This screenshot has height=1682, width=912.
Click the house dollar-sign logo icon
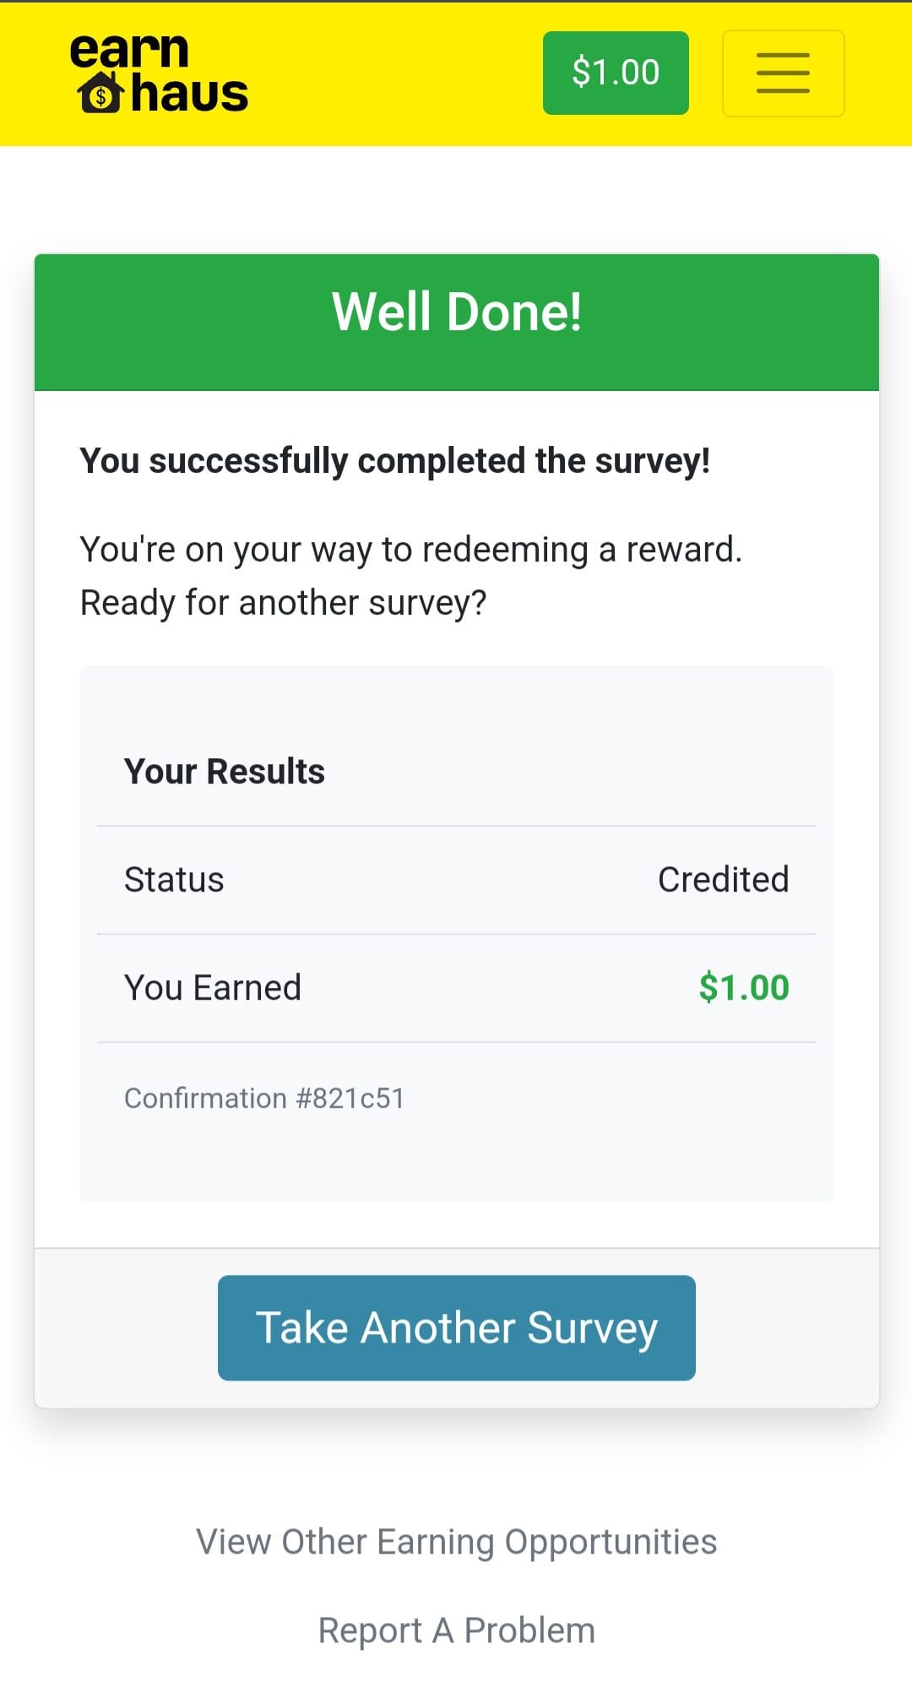pyautogui.click(x=101, y=93)
